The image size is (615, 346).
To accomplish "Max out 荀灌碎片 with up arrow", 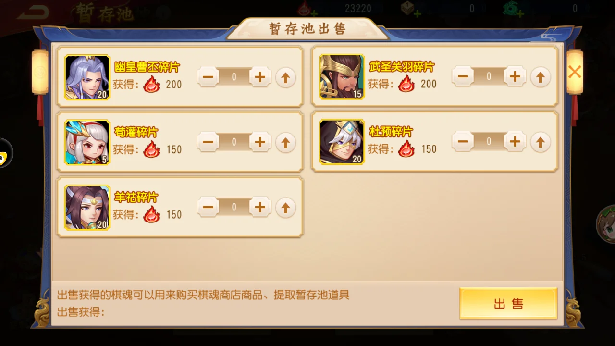I will point(285,143).
